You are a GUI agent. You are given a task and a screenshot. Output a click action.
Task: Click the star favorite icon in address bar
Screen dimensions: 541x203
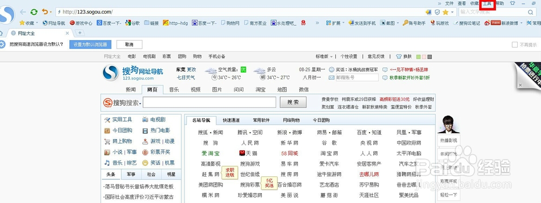pyautogui.click(x=445, y=12)
